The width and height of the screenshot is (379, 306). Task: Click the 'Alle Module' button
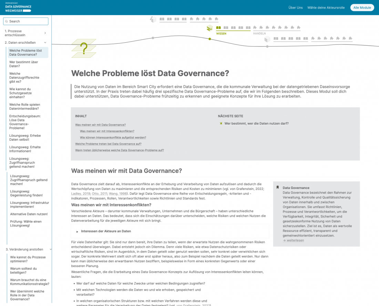tap(362, 7)
